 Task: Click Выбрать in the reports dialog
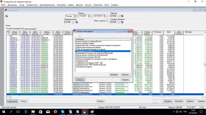80,80
